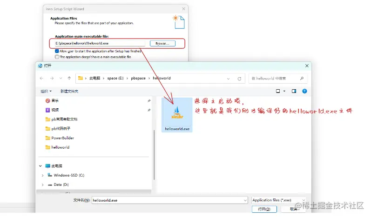371x217 pixels.
Task: Refresh the helloworld folder view
Action: pyautogui.click(x=239, y=79)
